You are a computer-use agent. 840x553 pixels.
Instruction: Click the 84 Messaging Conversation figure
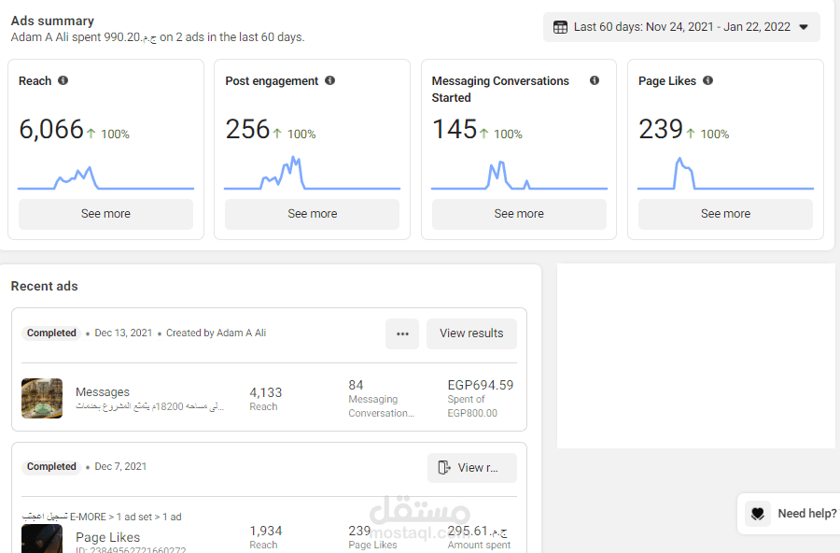pyautogui.click(x=356, y=385)
